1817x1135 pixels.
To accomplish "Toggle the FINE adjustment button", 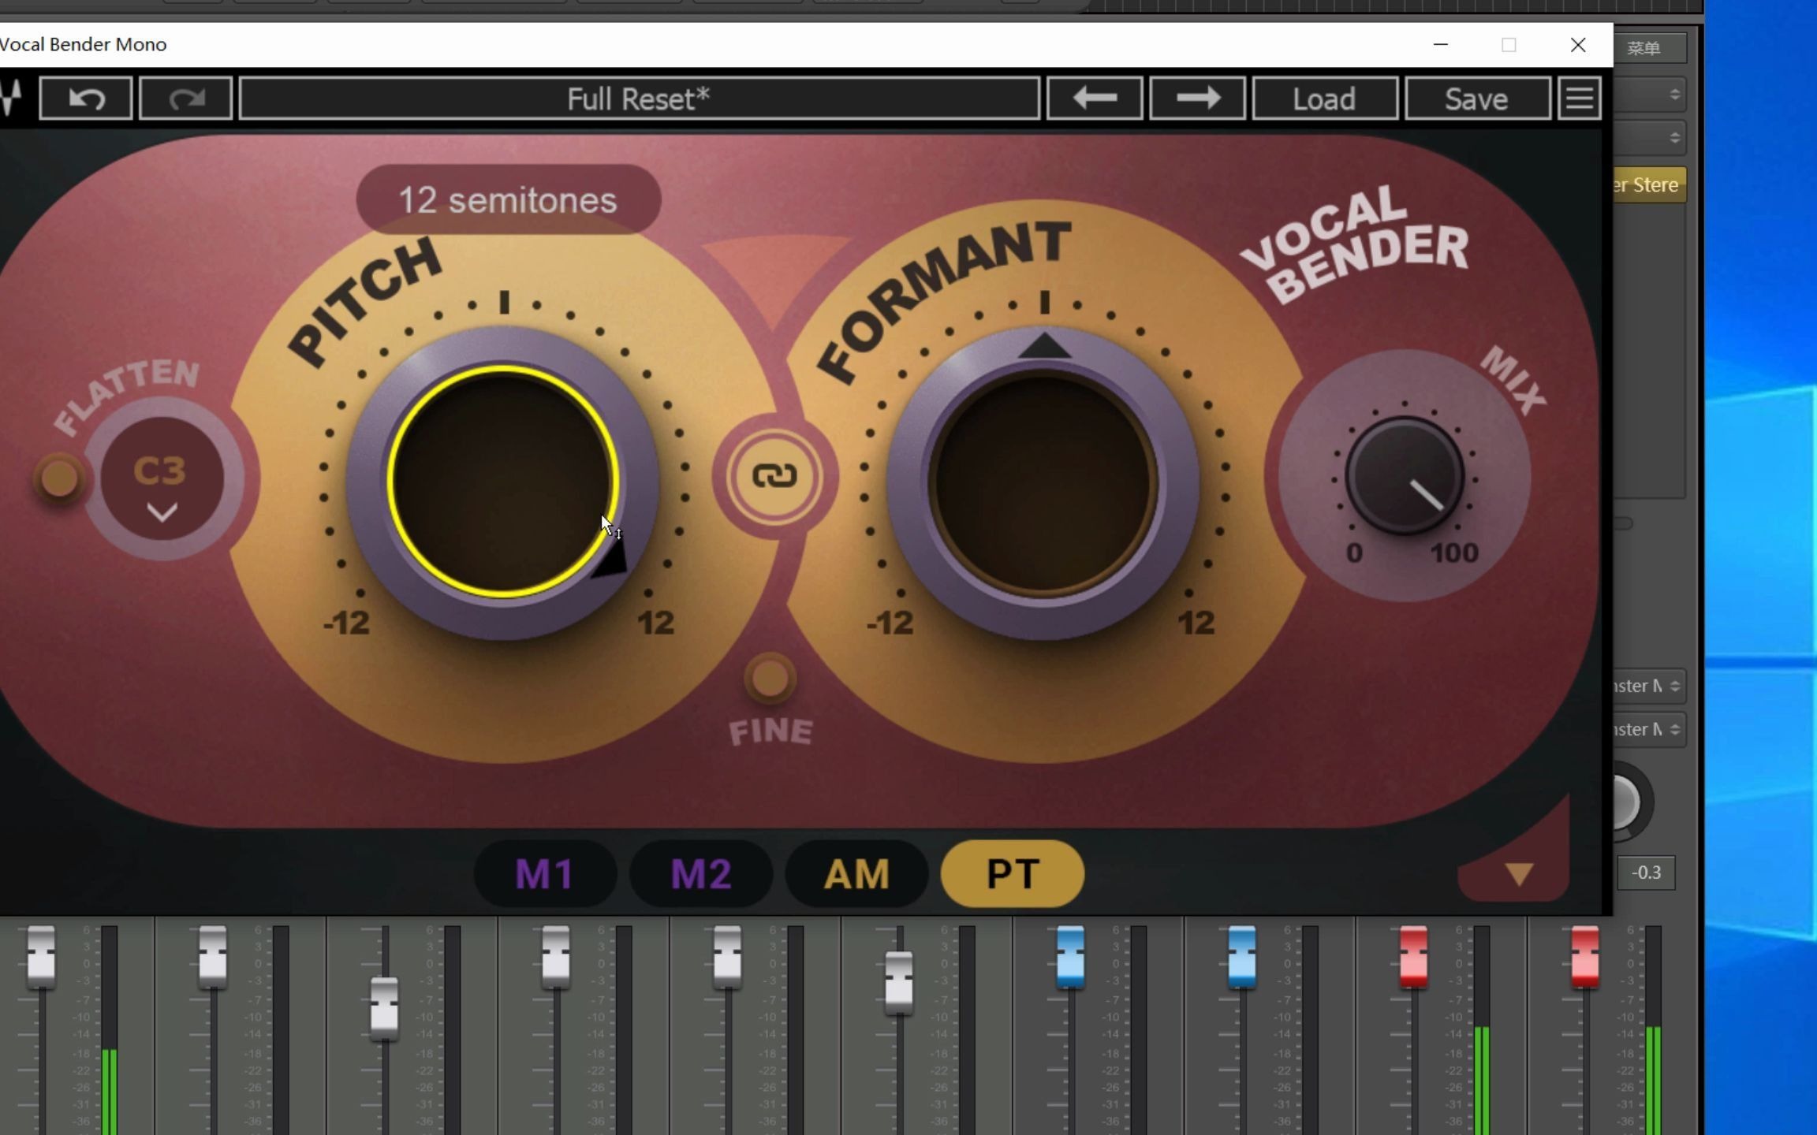I will 770,678.
